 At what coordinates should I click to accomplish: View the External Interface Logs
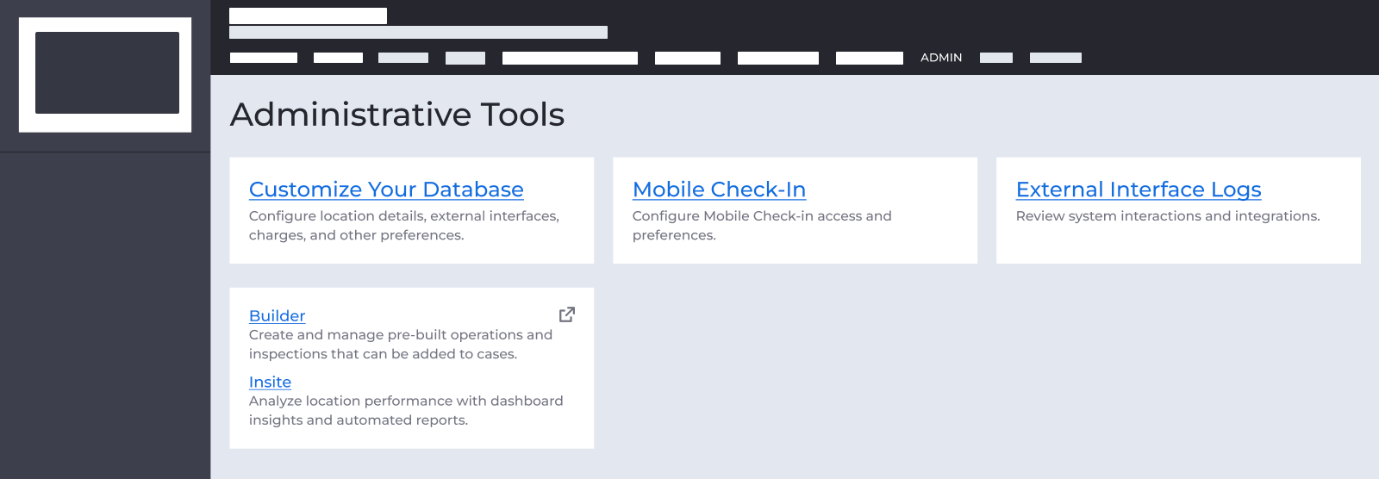[1138, 190]
